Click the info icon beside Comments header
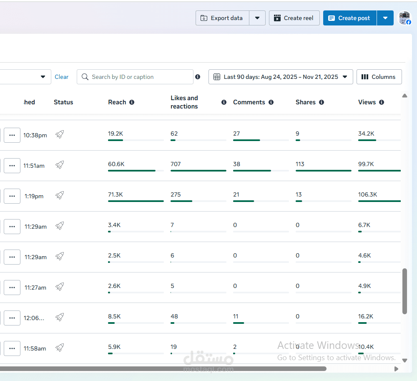 (271, 102)
